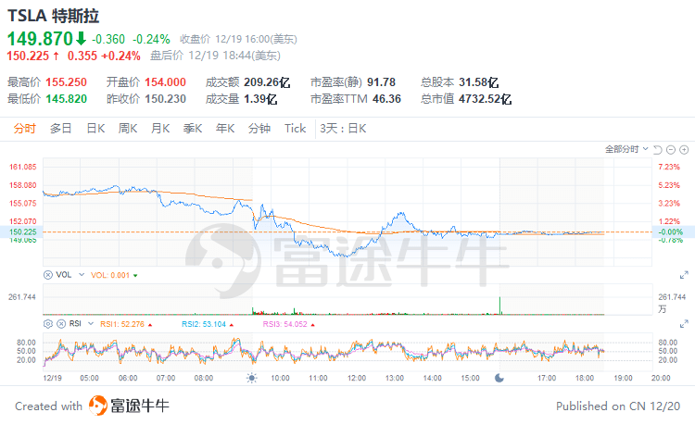Click the 最高价 155.250 value
Viewport: 695px width, 425px height.
click(66, 82)
